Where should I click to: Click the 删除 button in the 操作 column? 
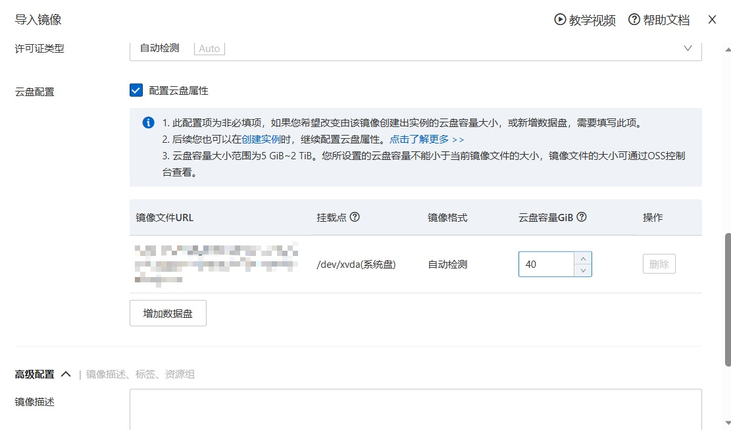[659, 265]
